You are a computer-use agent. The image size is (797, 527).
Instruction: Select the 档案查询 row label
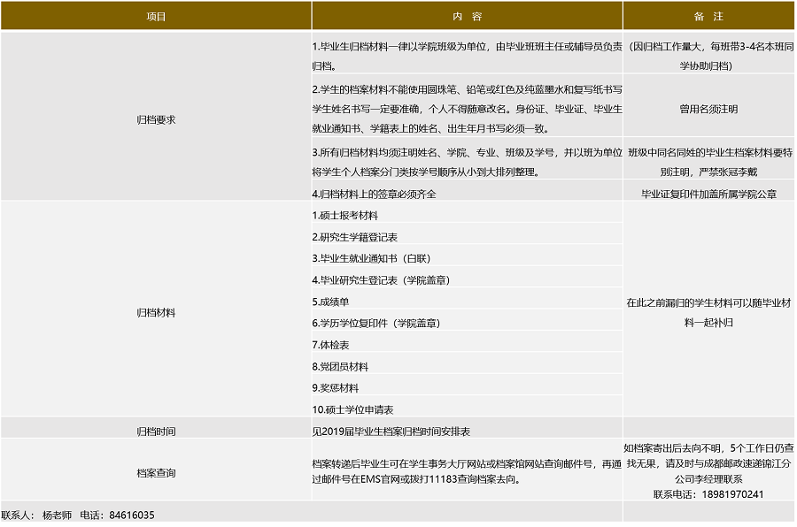[x=156, y=473]
